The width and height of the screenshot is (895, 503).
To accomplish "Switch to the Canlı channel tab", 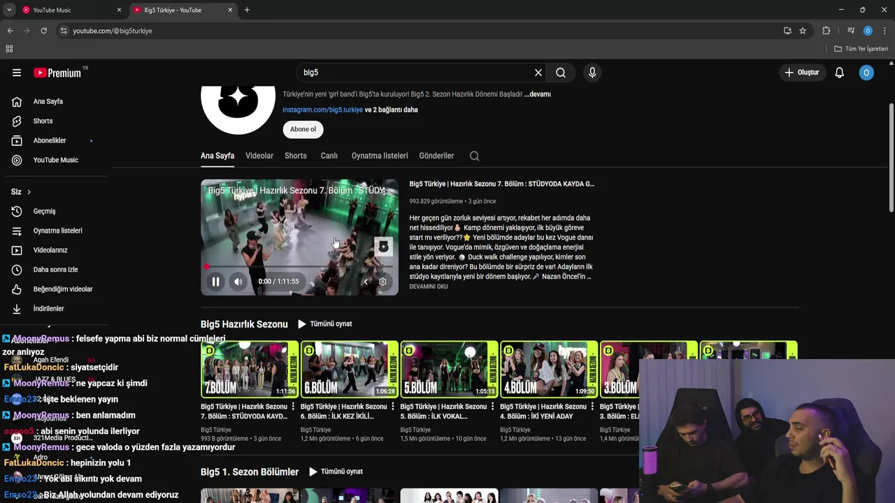I will pyautogui.click(x=329, y=156).
